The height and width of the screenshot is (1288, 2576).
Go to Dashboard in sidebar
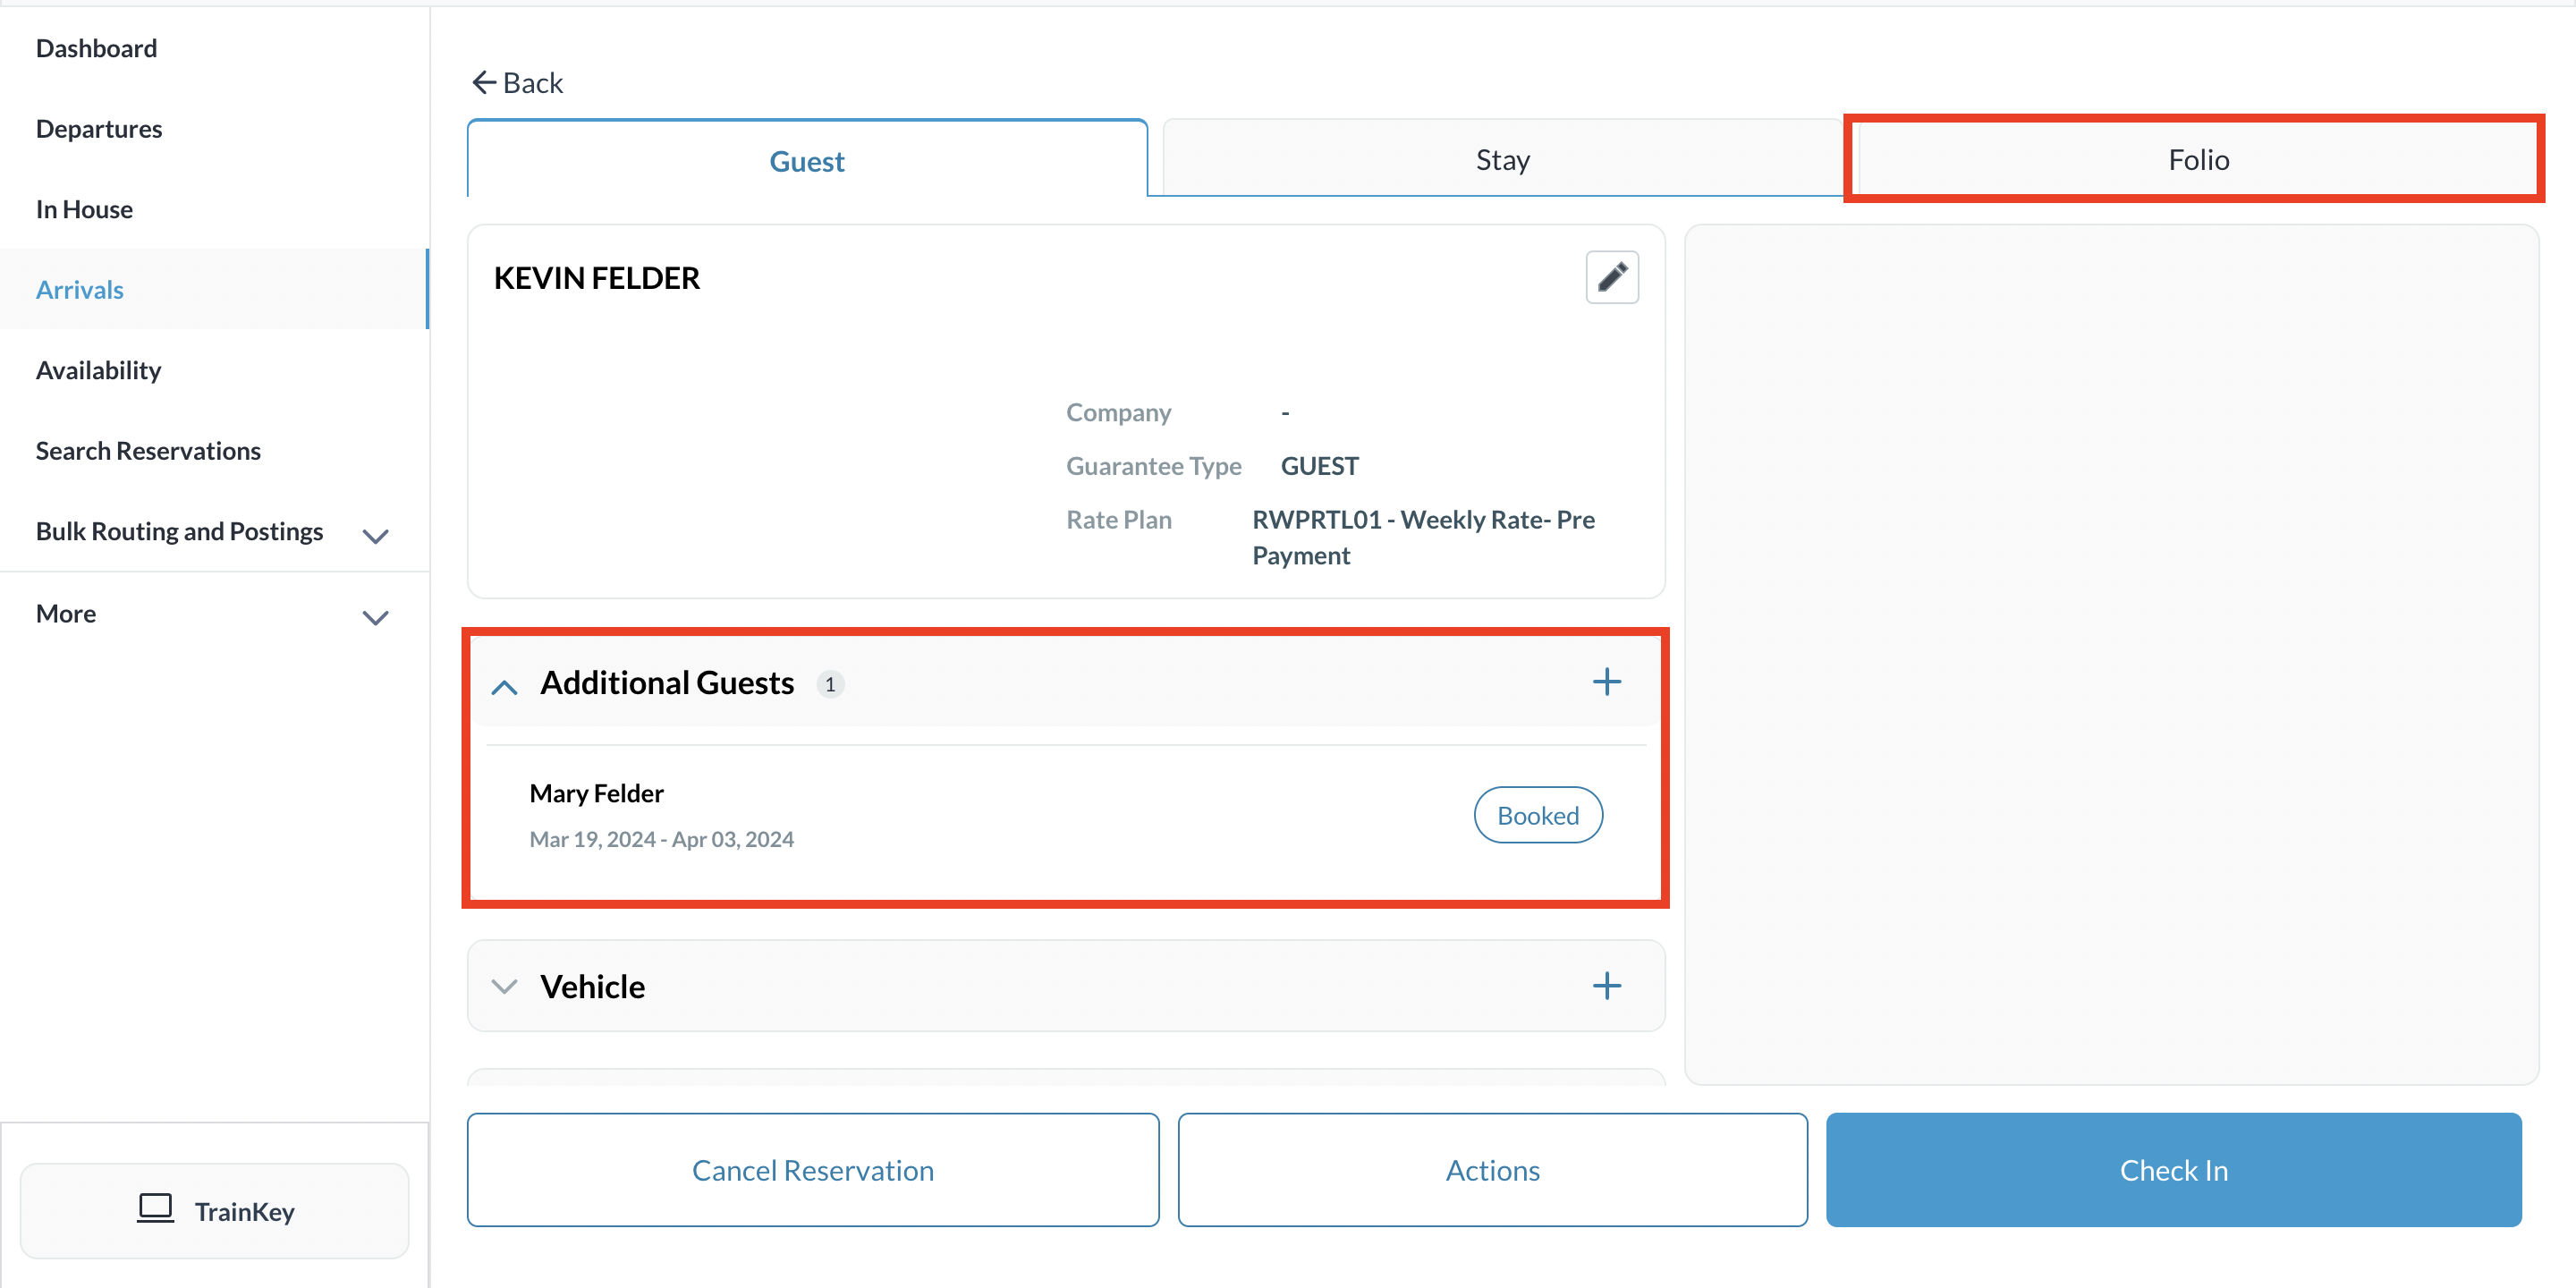(96, 48)
